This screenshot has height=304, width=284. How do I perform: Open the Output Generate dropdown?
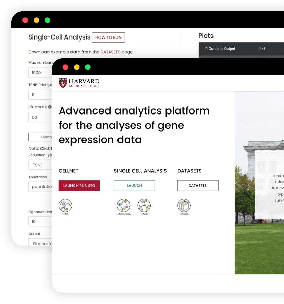(40, 242)
